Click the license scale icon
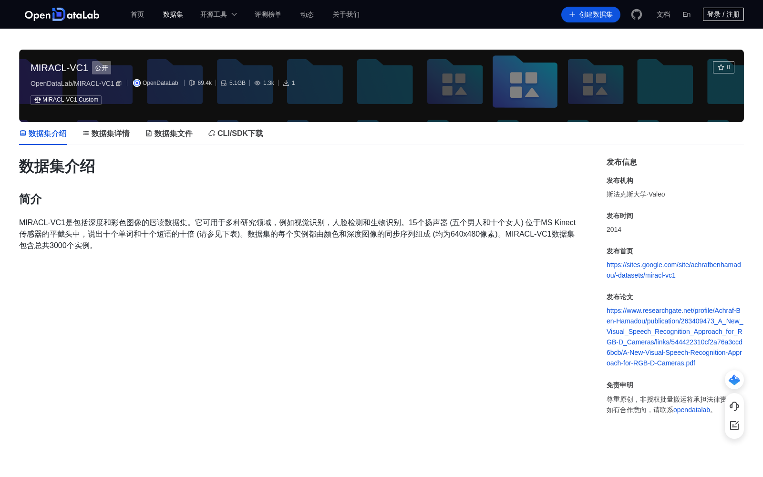This screenshot has width=763, height=477. coord(38,100)
